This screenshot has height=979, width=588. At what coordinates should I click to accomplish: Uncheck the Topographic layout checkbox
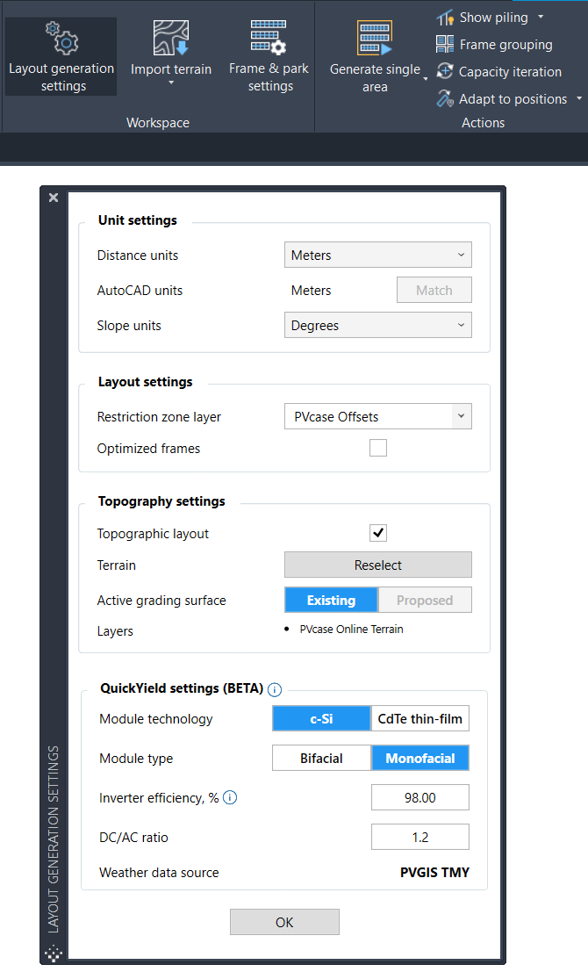click(378, 533)
